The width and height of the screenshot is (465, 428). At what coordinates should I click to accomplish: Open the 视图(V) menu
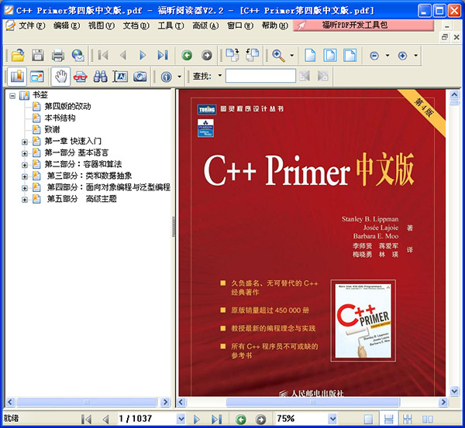(x=102, y=26)
